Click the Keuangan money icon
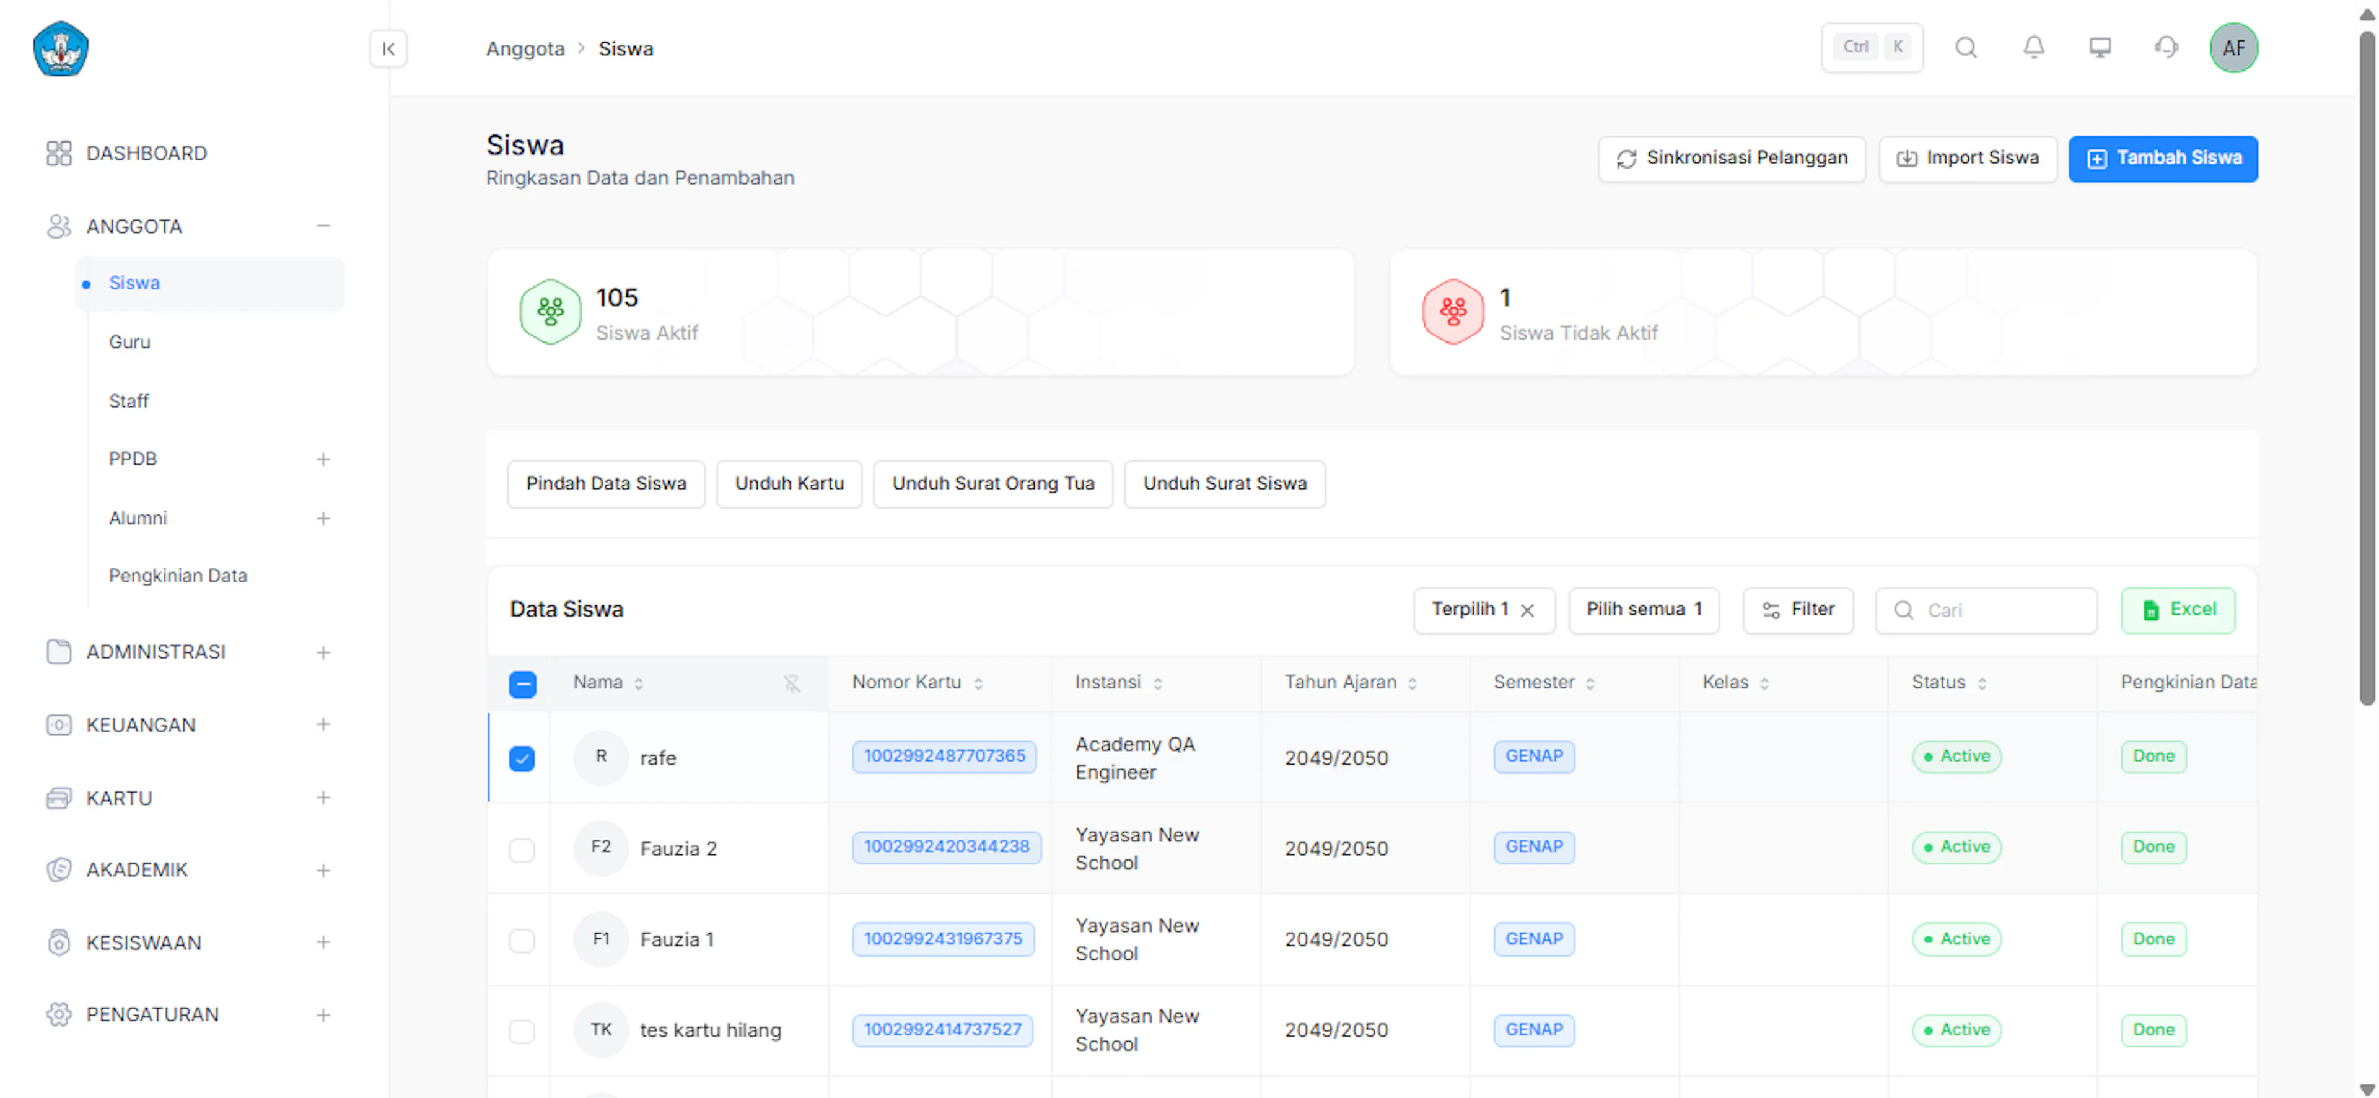This screenshot has height=1098, width=2379. coord(59,725)
